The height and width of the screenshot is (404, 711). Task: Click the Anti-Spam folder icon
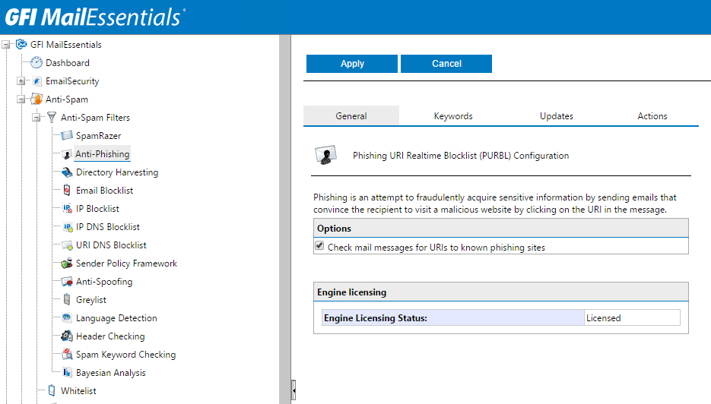(x=37, y=99)
